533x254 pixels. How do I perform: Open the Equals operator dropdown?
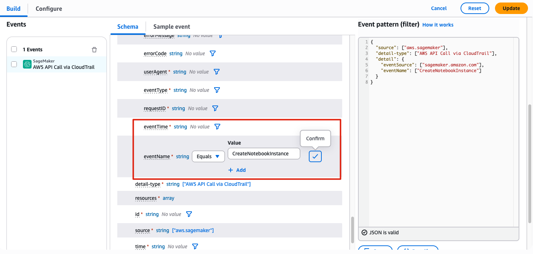[208, 156]
